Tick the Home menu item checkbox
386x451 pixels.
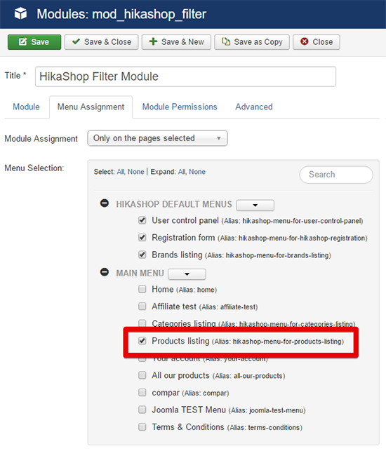[142, 289]
